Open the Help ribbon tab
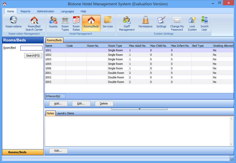The image size is (236, 163). tap(83, 11)
